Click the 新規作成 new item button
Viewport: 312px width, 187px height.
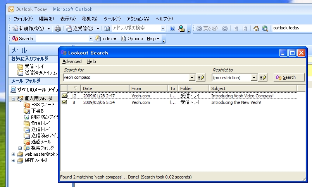coord(28,29)
